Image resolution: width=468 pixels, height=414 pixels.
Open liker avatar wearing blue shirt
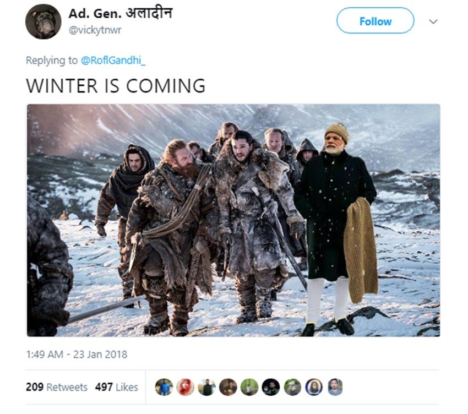164,387
